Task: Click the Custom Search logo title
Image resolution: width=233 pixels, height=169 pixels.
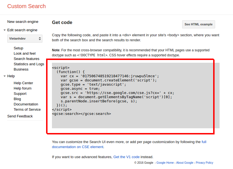Action: pos(26,6)
